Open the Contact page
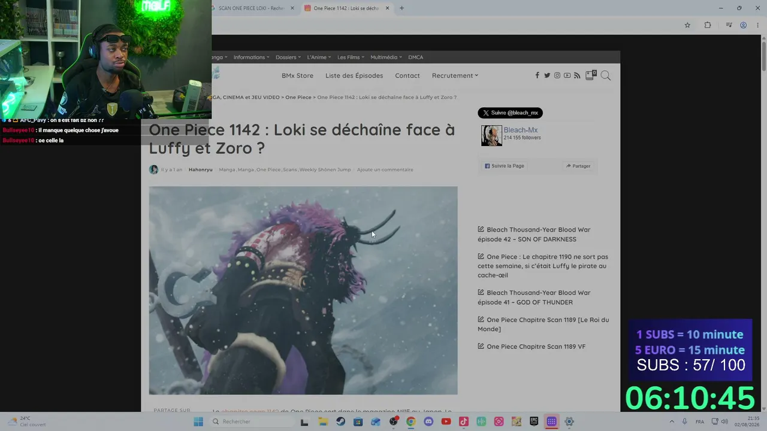The image size is (767, 431). [x=407, y=75]
